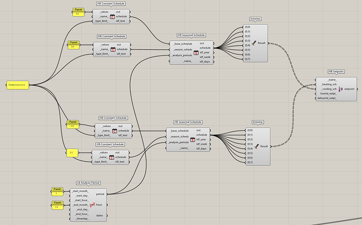
Task: Click the _heating_sch input on HB Setpoint
Action: coord(329,85)
